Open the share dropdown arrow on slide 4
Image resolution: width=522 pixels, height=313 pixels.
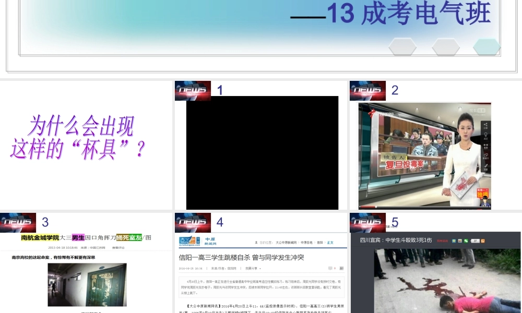[x=260, y=269]
